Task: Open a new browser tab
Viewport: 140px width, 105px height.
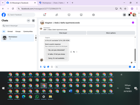Action: click(73, 3)
